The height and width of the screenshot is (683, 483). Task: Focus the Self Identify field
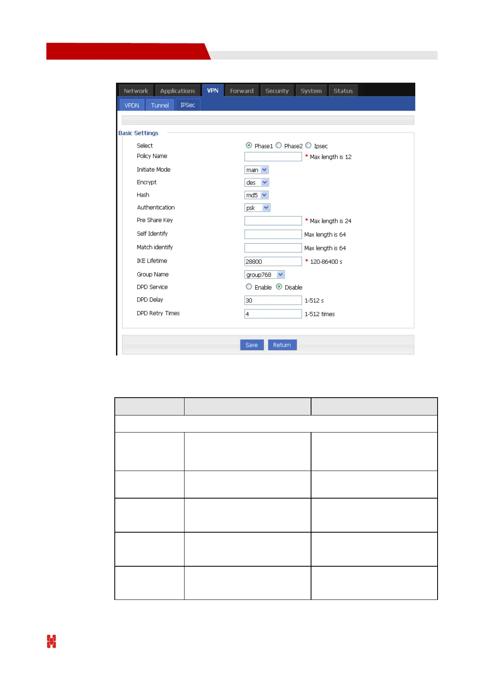[x=273, y=234]
